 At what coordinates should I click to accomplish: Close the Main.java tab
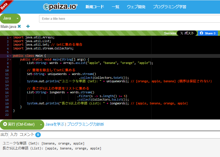click(x=19, y=26)
